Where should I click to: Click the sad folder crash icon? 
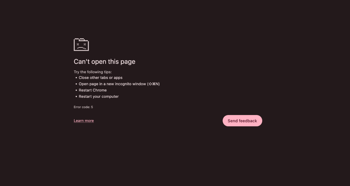(x=81, y=45)
